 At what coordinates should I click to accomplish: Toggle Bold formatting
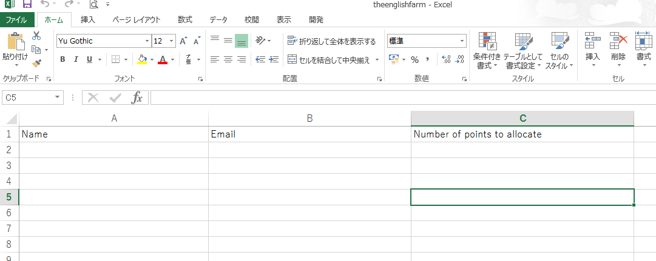[62, 59]
